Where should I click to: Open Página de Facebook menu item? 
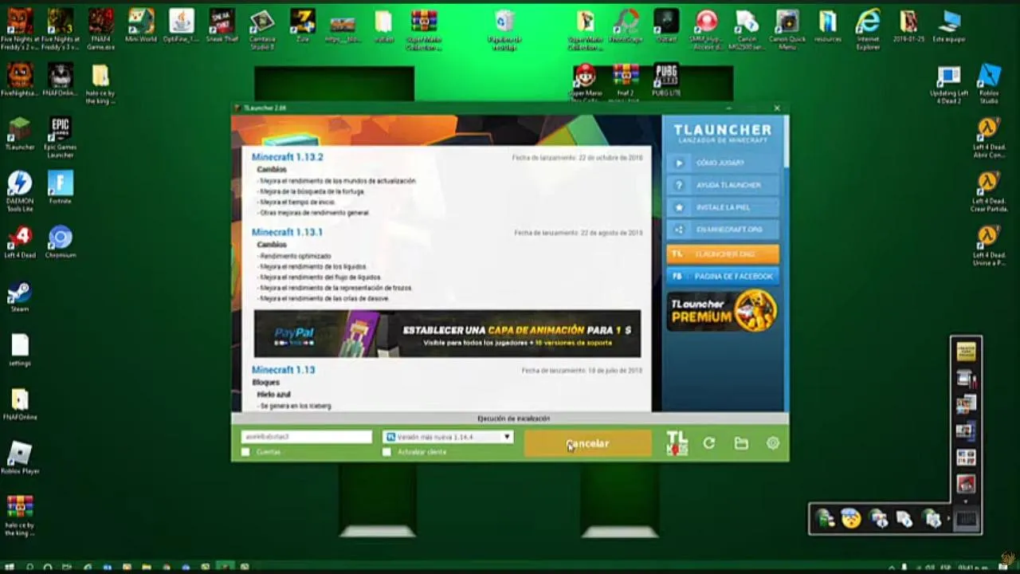click(x=723, y=276)
